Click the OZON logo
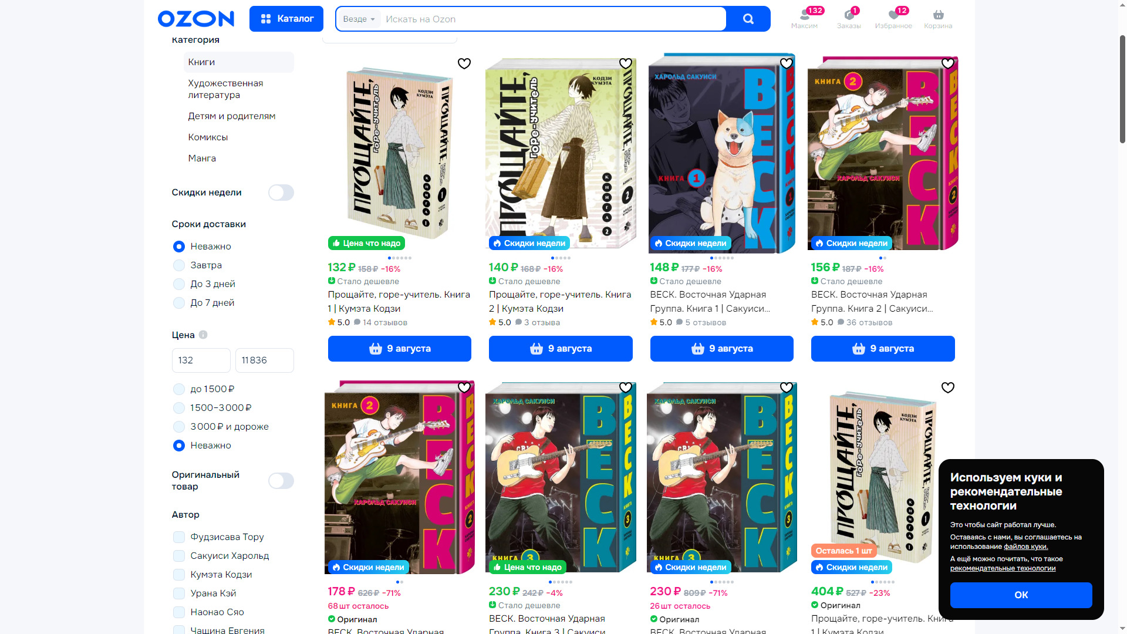1127x634 pixels. pos(196,19)
